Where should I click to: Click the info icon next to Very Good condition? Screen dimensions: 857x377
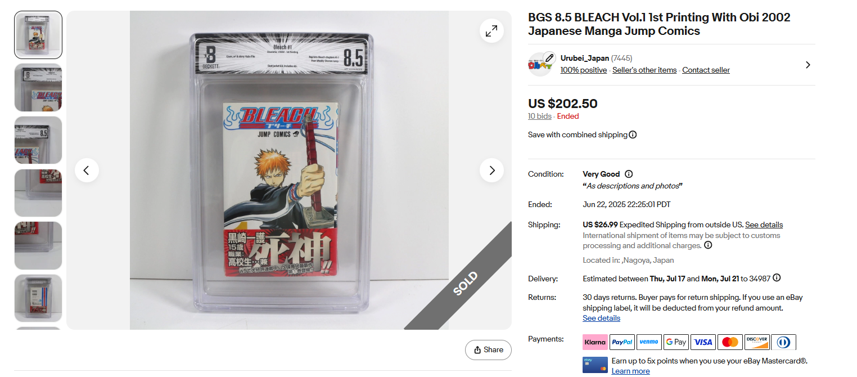point(629,174)
